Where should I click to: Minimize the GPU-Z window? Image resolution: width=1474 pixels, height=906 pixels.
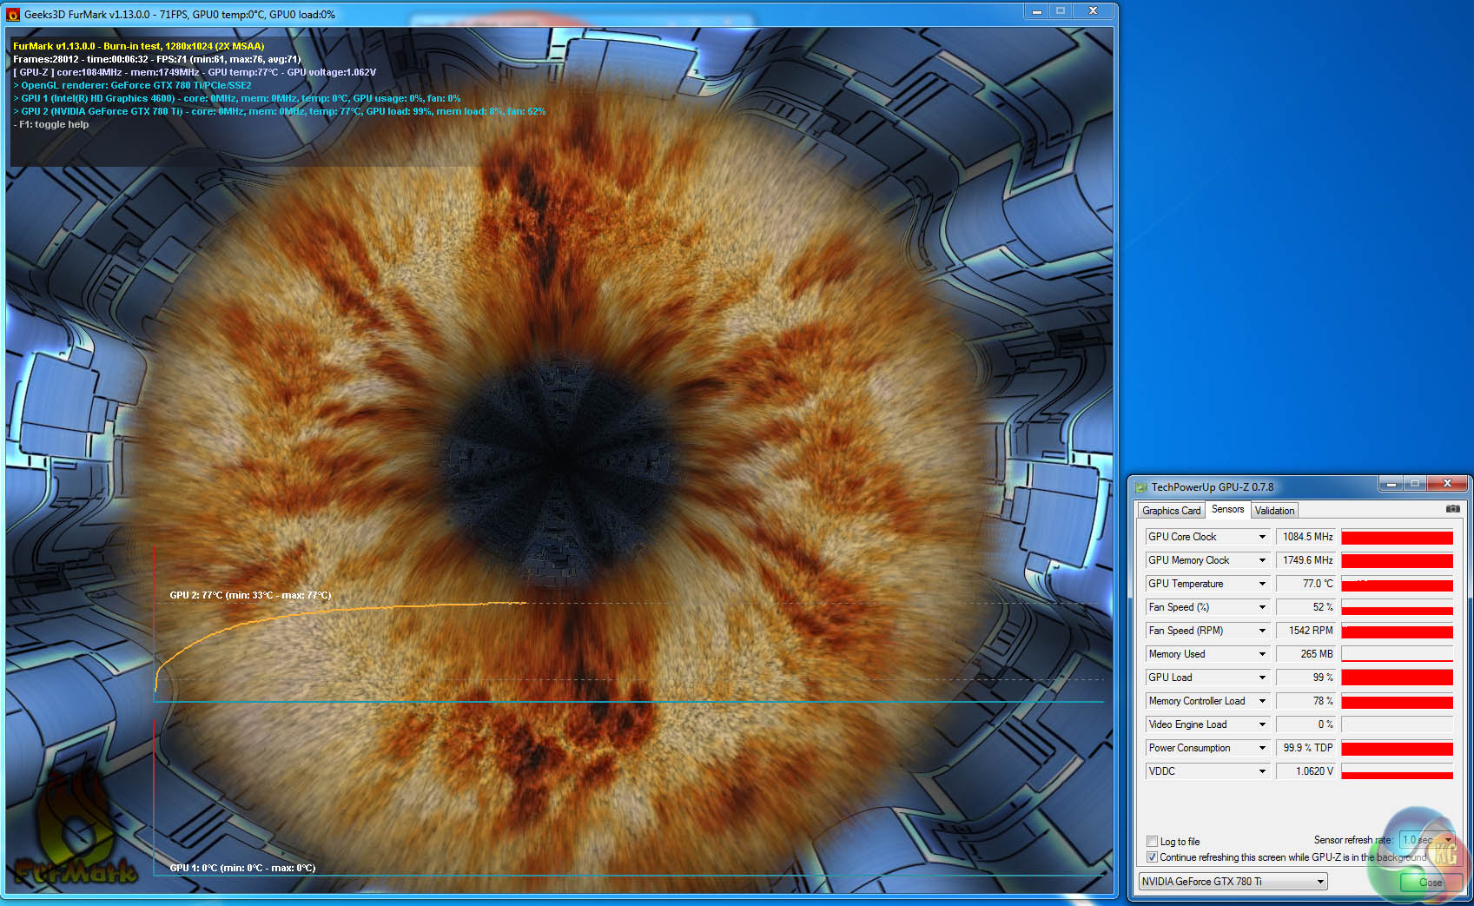(x=1390, y=483)
